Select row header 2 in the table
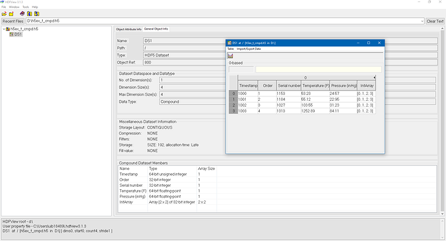 coord(233,105)
